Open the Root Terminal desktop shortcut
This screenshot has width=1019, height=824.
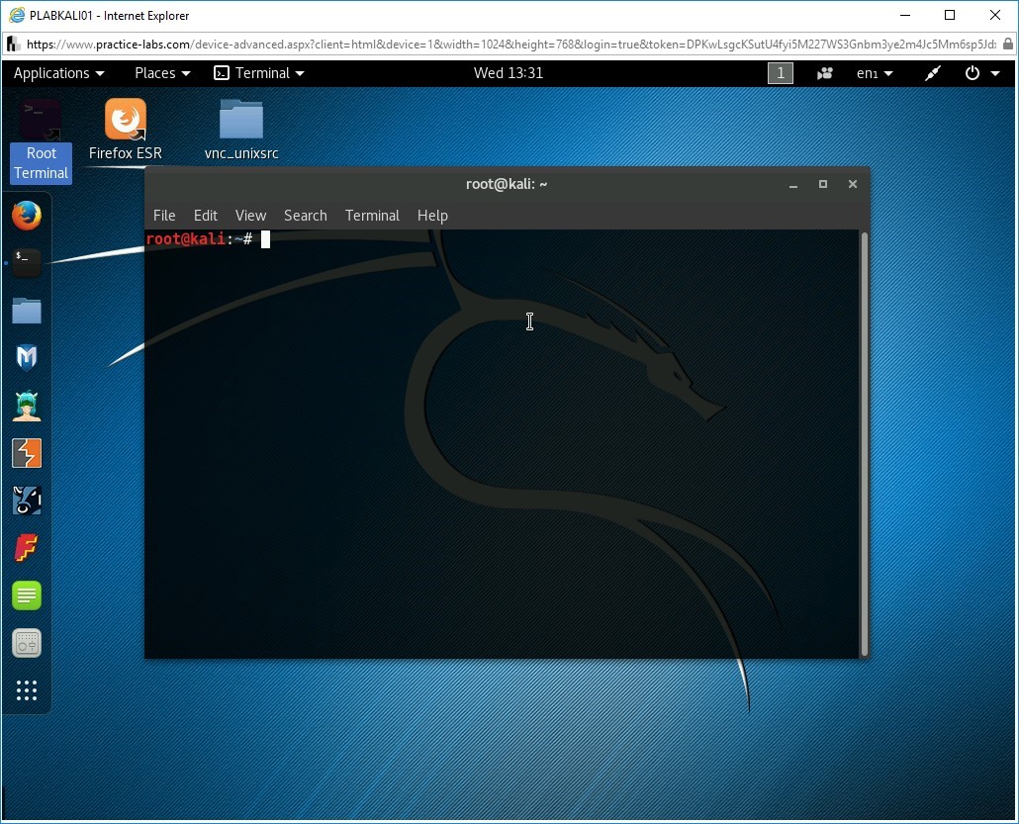tap(41, 141)
